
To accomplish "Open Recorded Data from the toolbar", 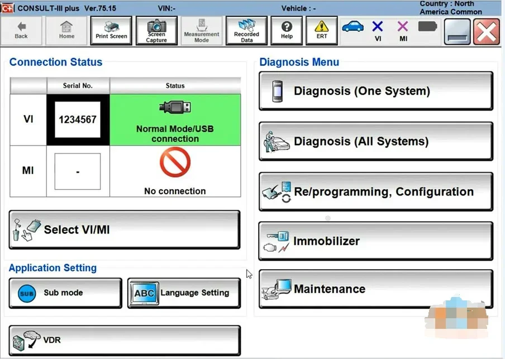I will point(246,31).
